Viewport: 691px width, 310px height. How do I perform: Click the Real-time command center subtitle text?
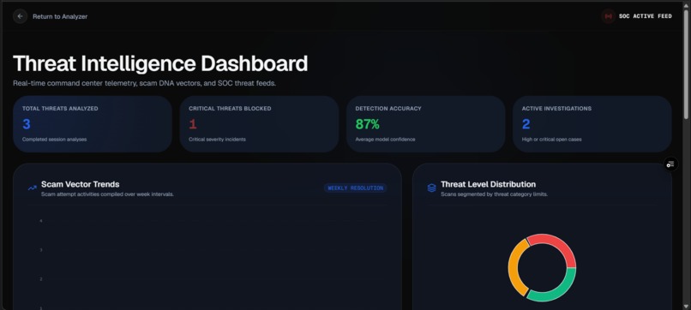[145, 83]
